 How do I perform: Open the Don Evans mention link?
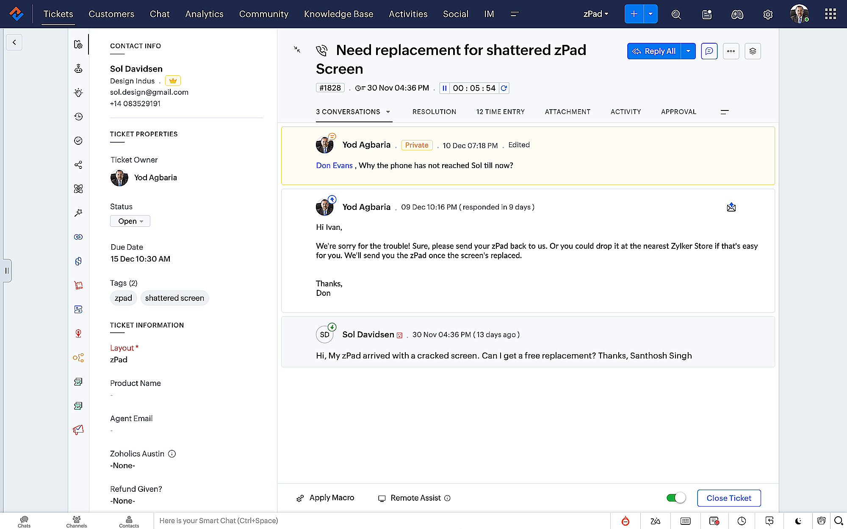point(334,165)
